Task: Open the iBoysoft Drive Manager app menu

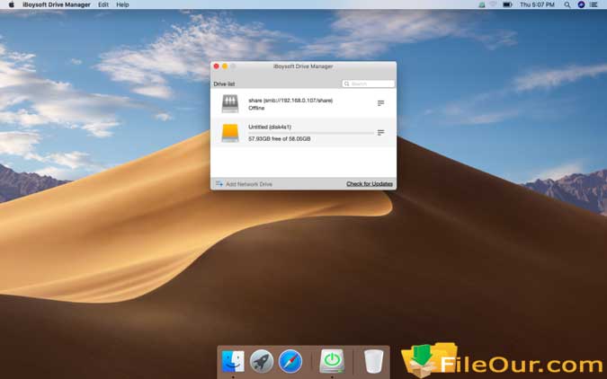Action: [57, 4]
